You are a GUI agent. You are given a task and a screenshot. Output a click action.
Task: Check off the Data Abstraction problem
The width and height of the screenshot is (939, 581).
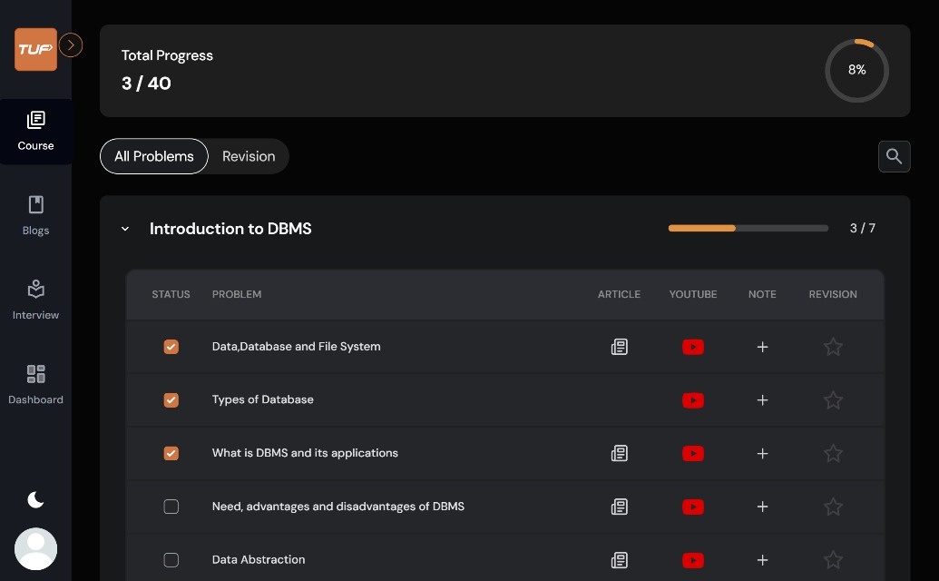point(171,560)
